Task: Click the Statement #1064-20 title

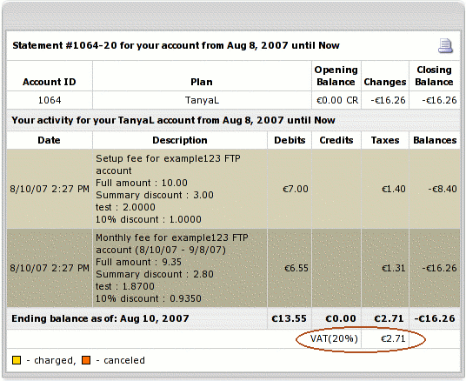Action: (176, 45)
